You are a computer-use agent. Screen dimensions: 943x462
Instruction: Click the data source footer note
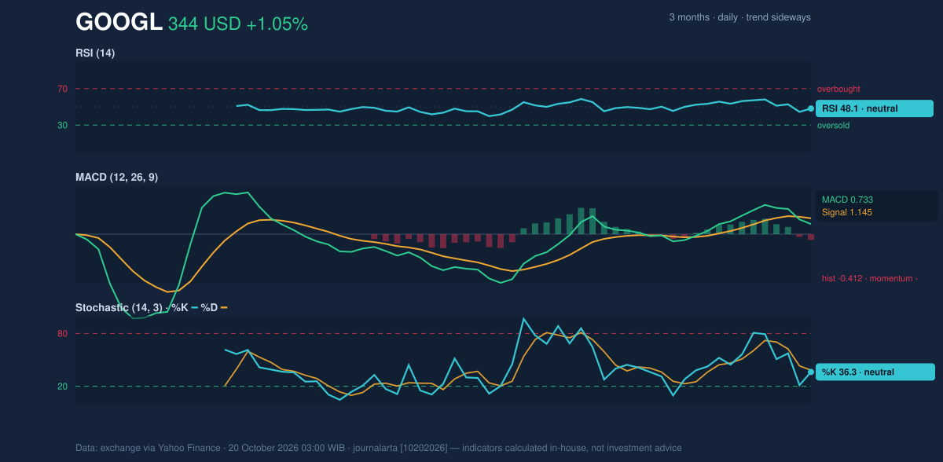point(379,448)
